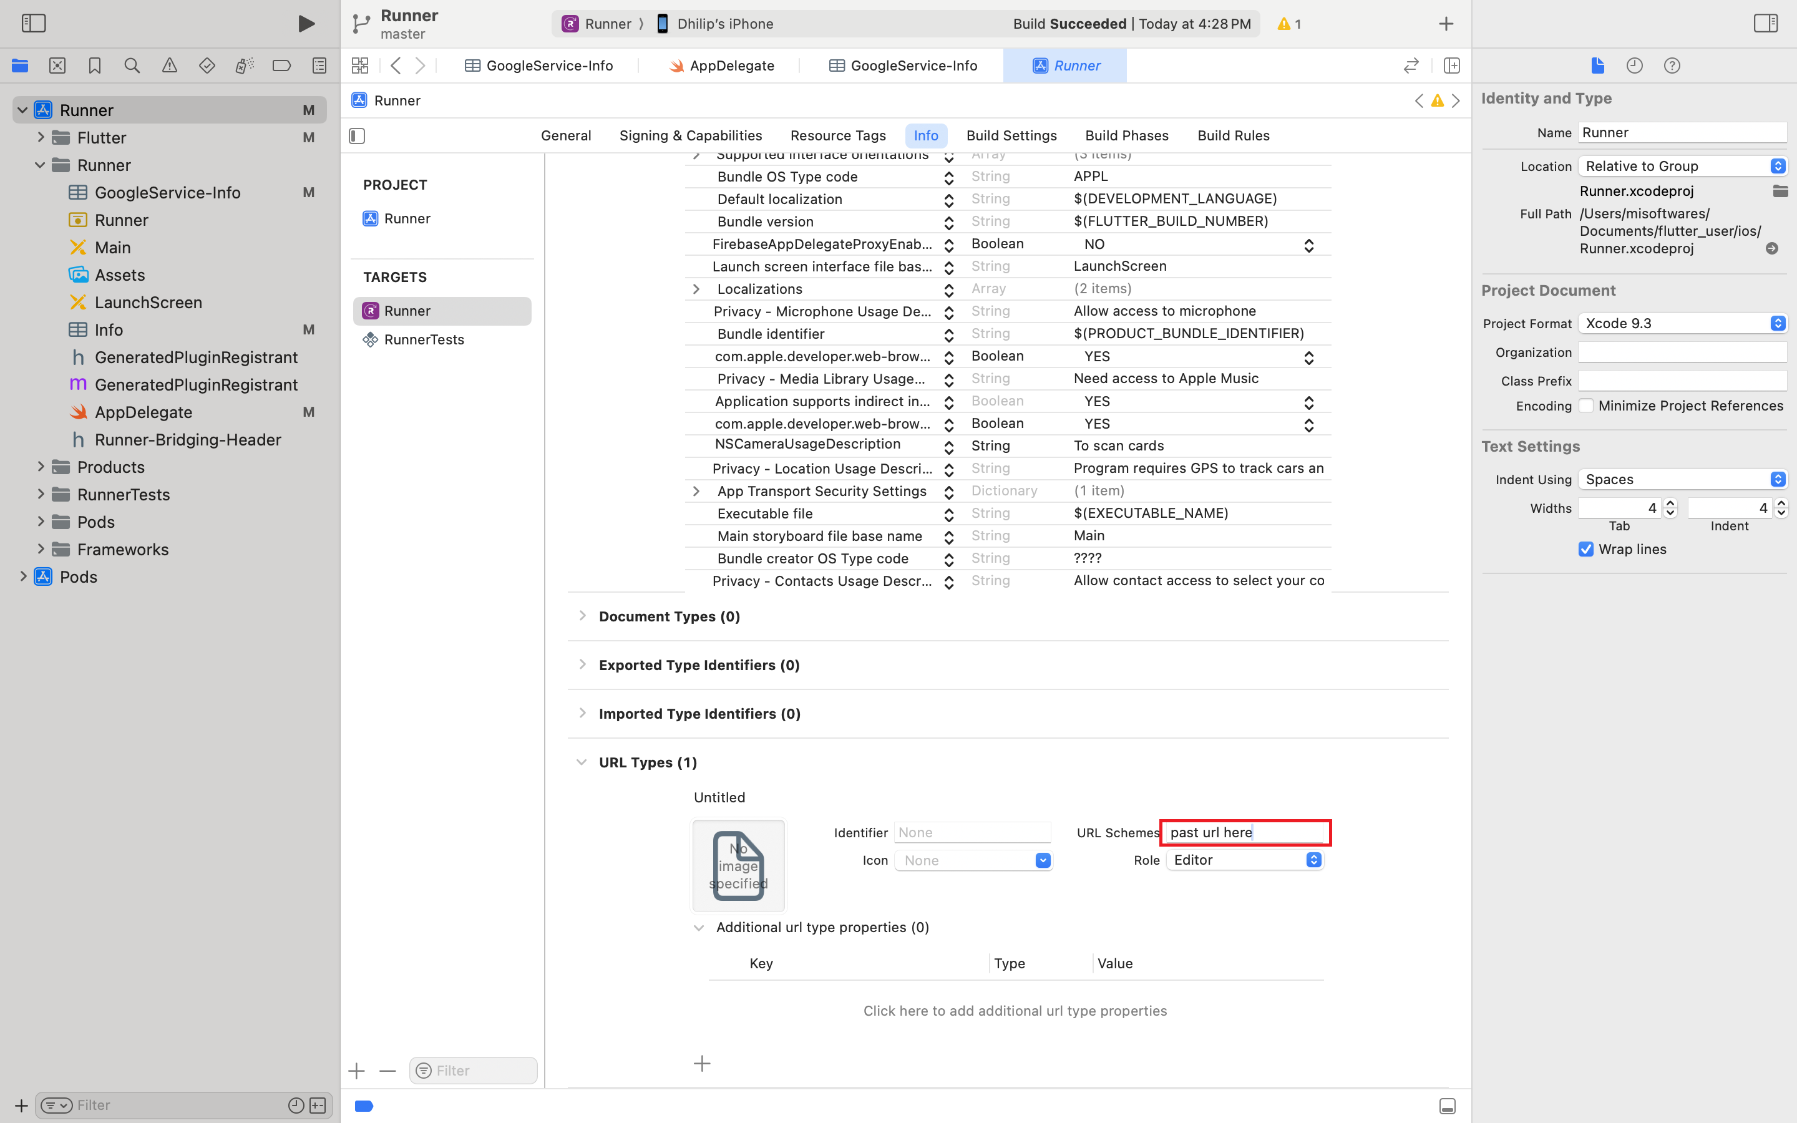1797x1123 pixels.
Task: Select the RunnerTests target
Action: click(x=423, y=339)
